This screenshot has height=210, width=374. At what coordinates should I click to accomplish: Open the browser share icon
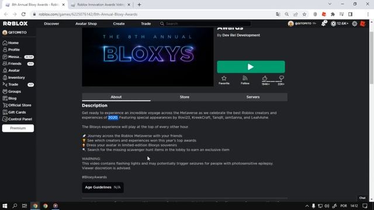296,14
